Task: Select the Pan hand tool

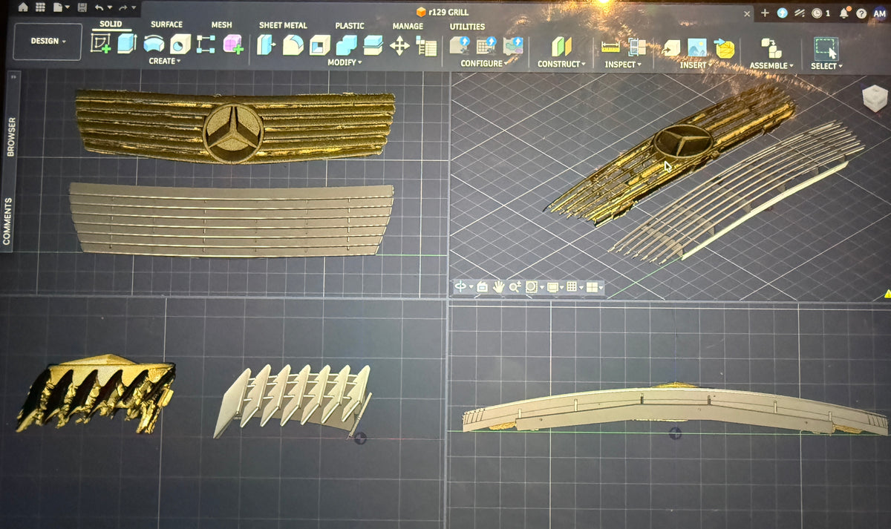Action: [499, 286]
